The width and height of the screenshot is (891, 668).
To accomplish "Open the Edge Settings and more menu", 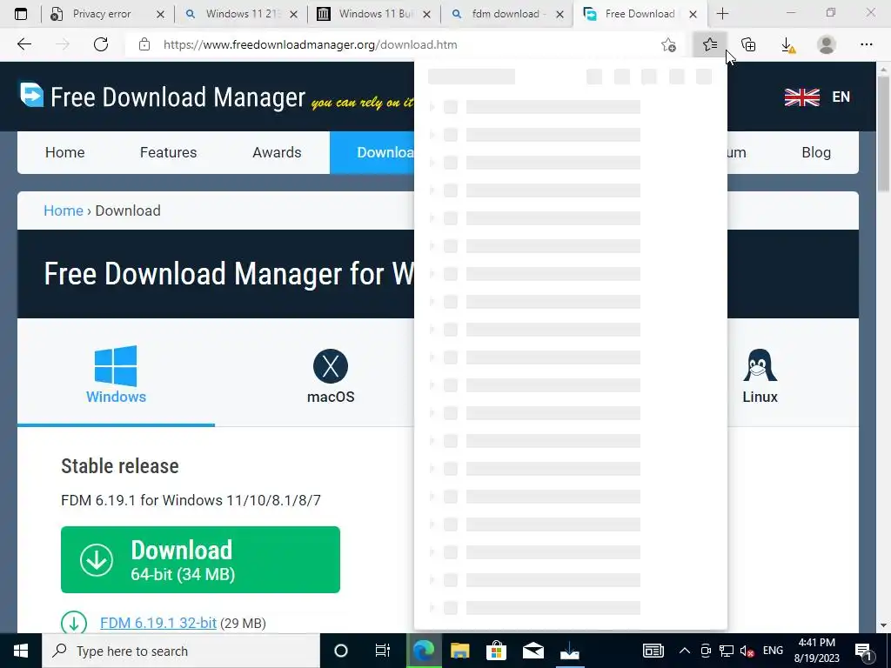I will click(866, 44).
